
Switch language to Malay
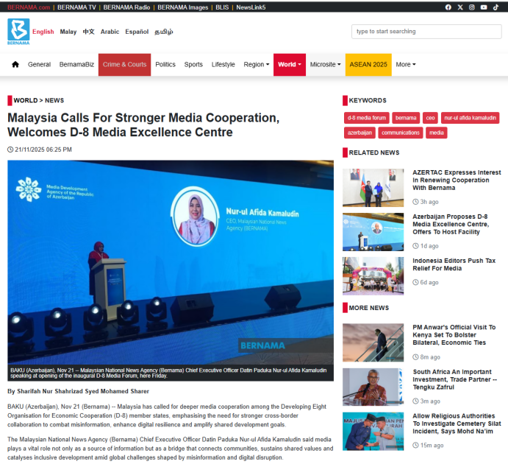pyautogui.click(x=68, y=32)
